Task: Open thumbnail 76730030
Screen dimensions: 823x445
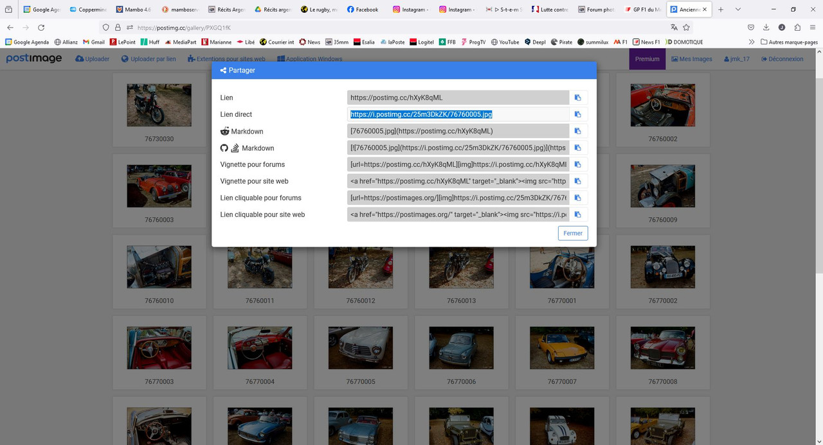Action: tap(159, 105)
